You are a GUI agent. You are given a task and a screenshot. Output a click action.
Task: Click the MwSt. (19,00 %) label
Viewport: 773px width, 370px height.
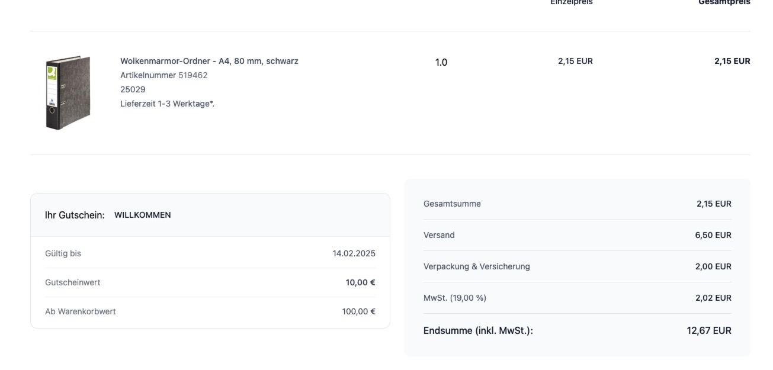[x=454, y=298]
